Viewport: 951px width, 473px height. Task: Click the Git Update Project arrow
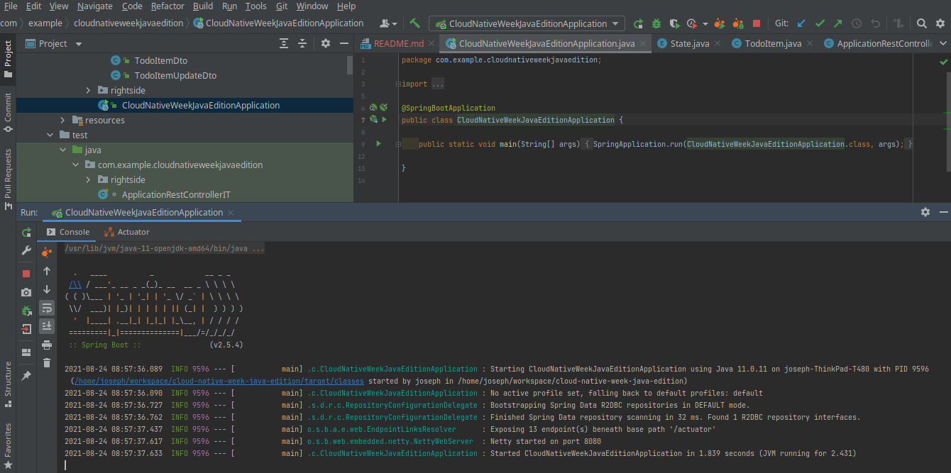(x=801, y=23)
